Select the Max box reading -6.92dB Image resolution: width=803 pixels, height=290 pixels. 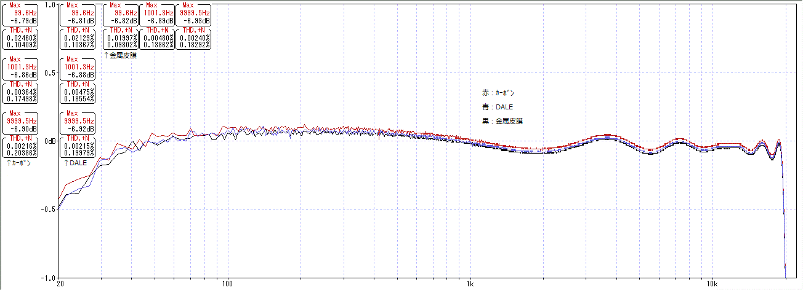[78, 123]
